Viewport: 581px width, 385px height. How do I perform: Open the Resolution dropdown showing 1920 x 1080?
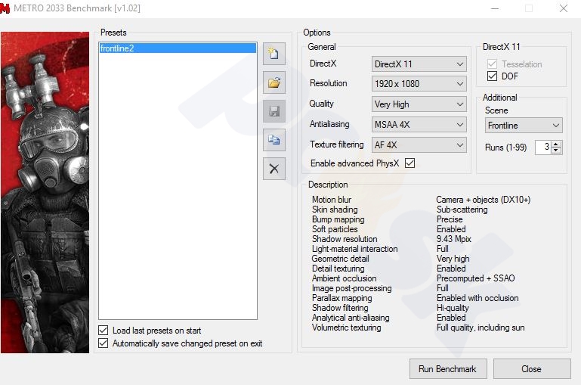coord(419,84)
